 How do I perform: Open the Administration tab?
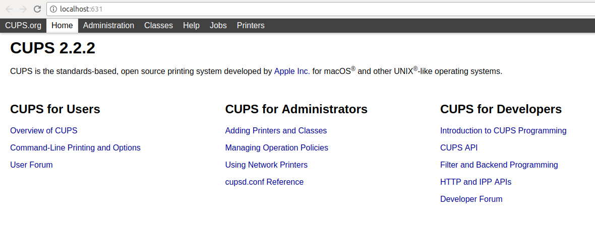pyautogui.click(x=108, y=25)
